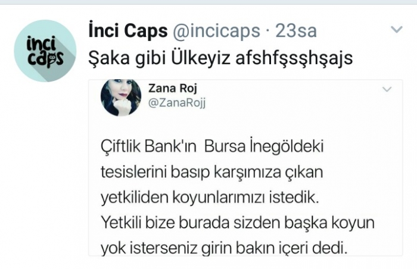The height and width of the screenshot is (269, 417).
Task: Open the tweet via 23sa timestamp
Action: (x=296, y=31)
